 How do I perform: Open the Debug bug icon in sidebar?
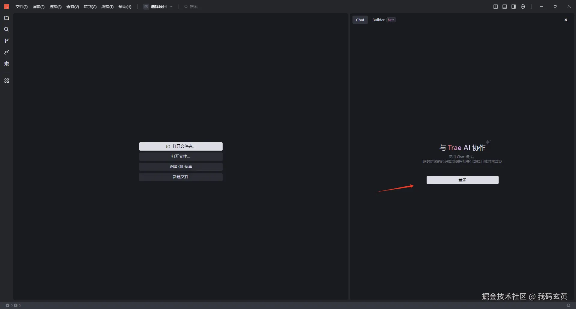click(x=7, y=63)
